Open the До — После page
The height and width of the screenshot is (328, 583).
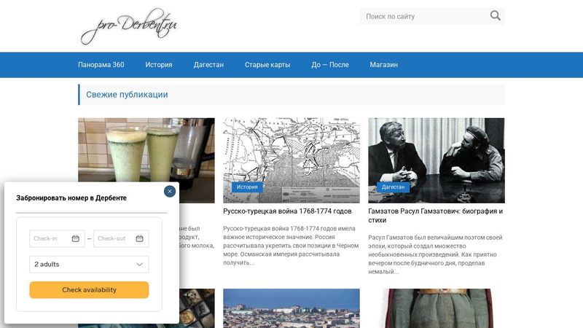tap(330, 65)
